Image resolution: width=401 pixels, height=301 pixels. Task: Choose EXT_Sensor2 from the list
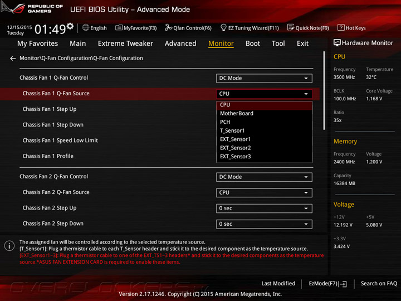point(264,148)
